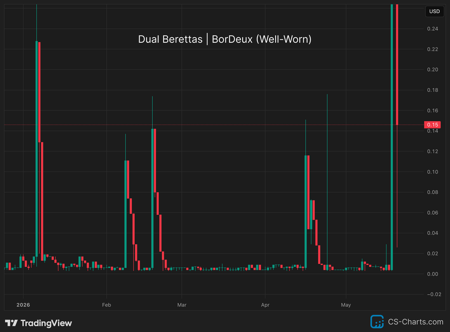
Task: Click the 0.24 price axis label
Action: [432, 28]
